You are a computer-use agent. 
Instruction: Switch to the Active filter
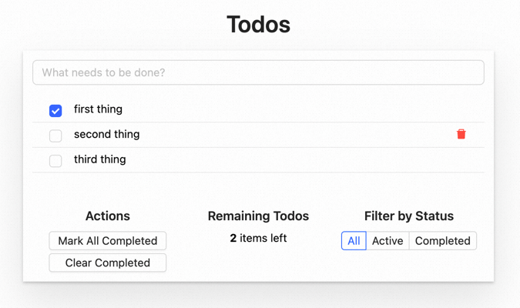point(387,241)
